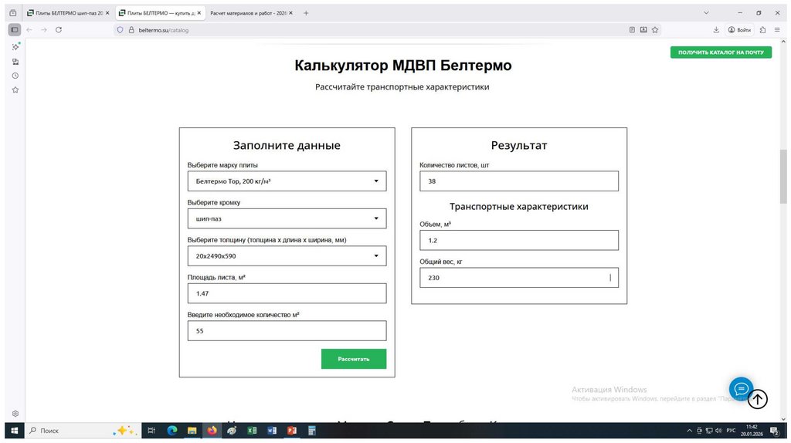View site security padlock information
The height and width of the screenshot is (443, 791).
pos(131,30)
